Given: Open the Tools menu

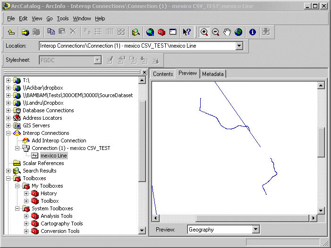Looking at the screenshot, I should pyautogui.click(x=62, y=18).
